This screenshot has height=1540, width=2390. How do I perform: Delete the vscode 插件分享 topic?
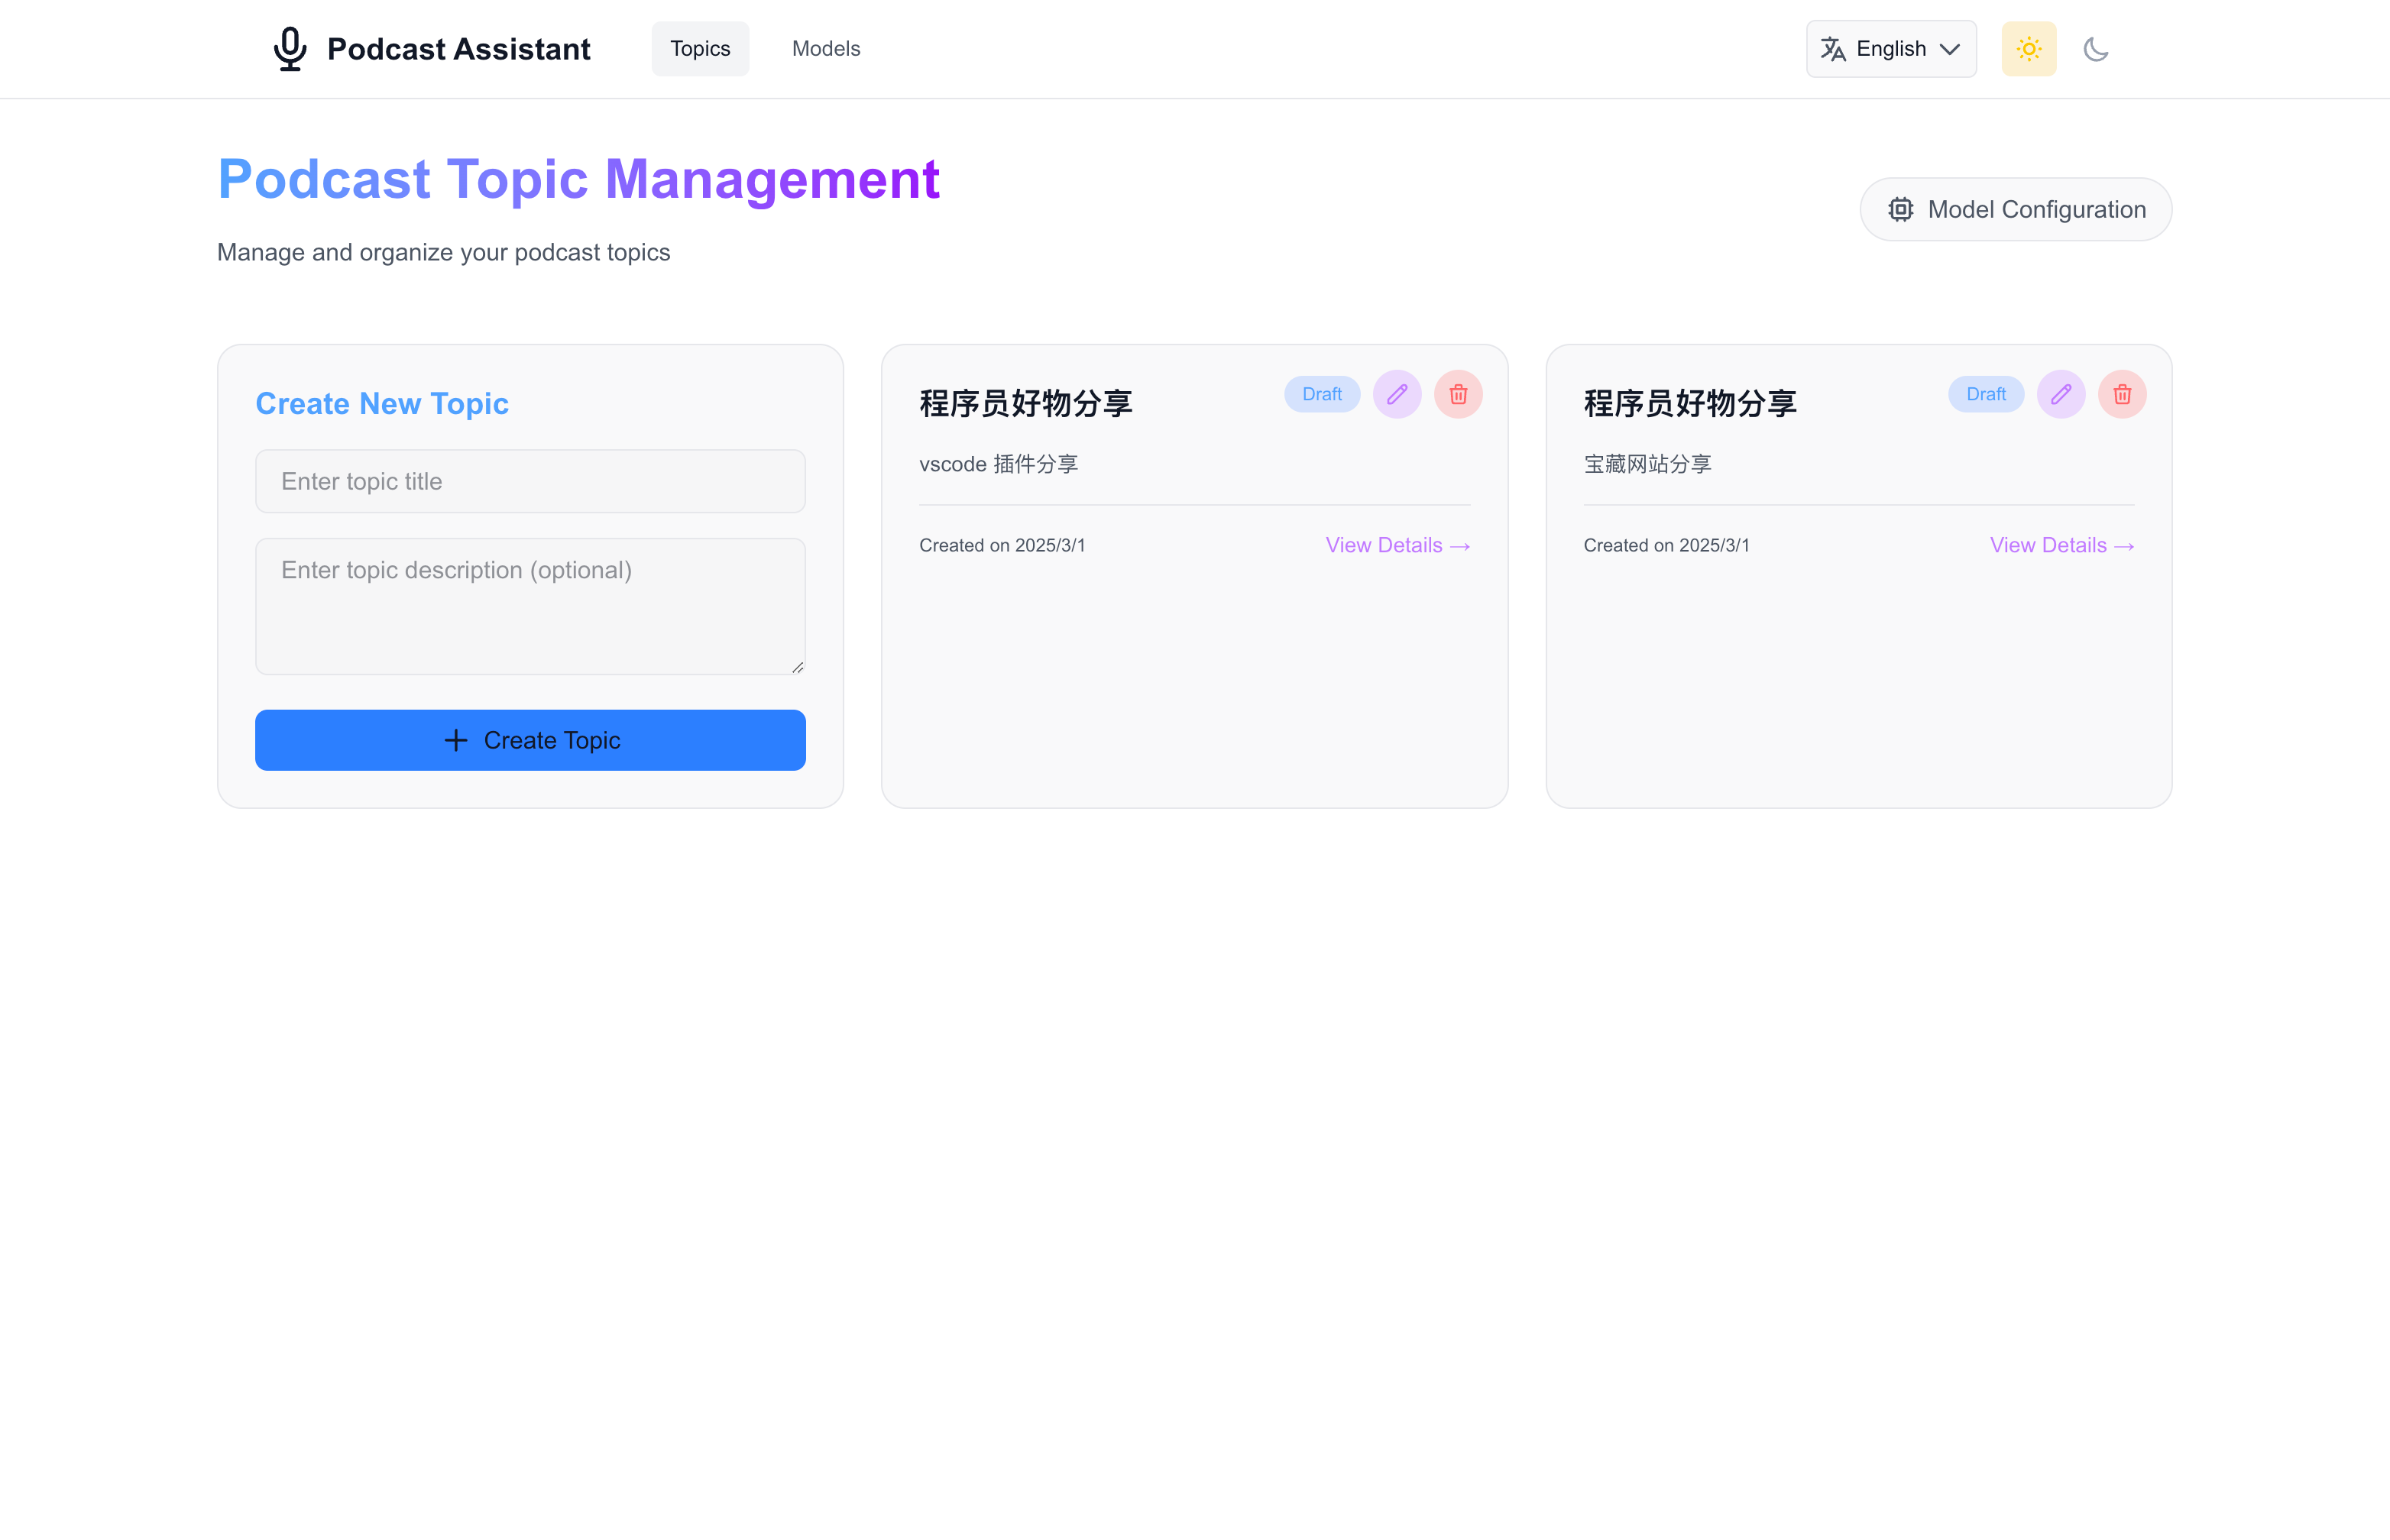(x=1458, y=394)
